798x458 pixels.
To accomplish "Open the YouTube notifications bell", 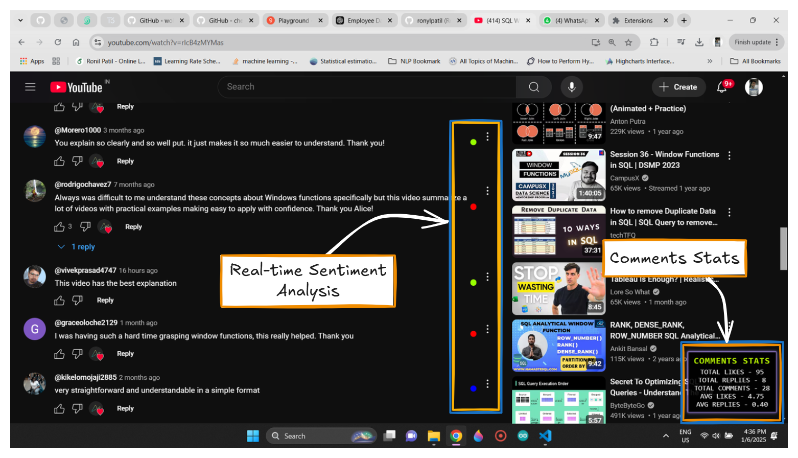I will tap(722, 87).
